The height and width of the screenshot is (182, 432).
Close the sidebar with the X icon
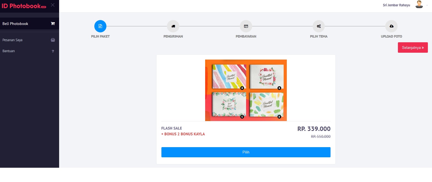pos(53,5)
